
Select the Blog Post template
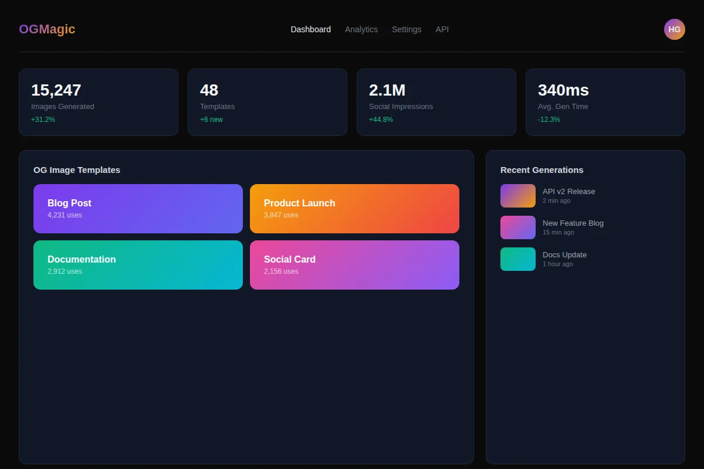pyautogui.click(x=138, y=209)
